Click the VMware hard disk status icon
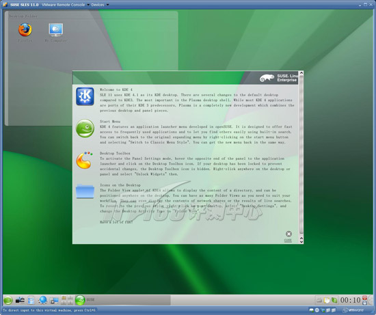Viewport: 376px width, 315px height. 312,310
